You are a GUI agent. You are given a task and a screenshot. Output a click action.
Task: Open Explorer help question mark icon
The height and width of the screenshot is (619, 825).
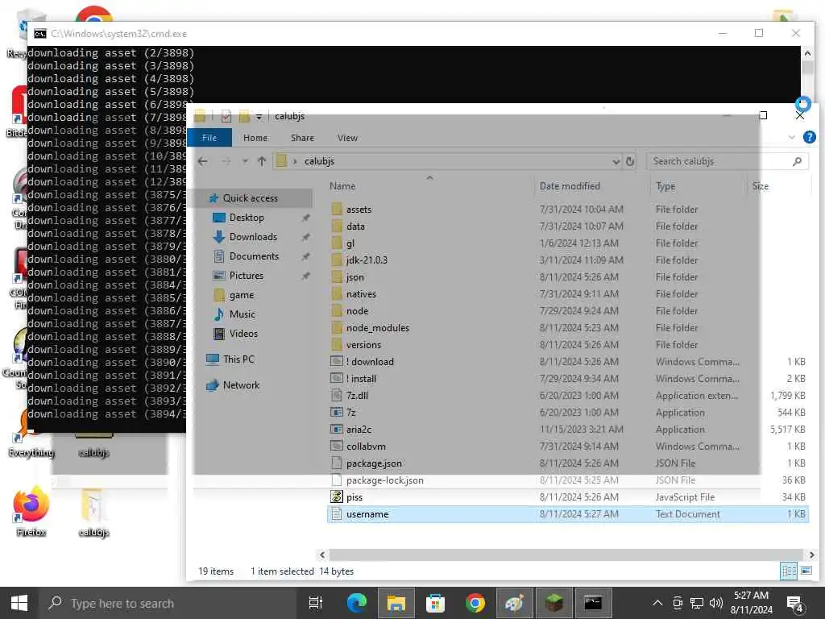[x=809, y=137]
